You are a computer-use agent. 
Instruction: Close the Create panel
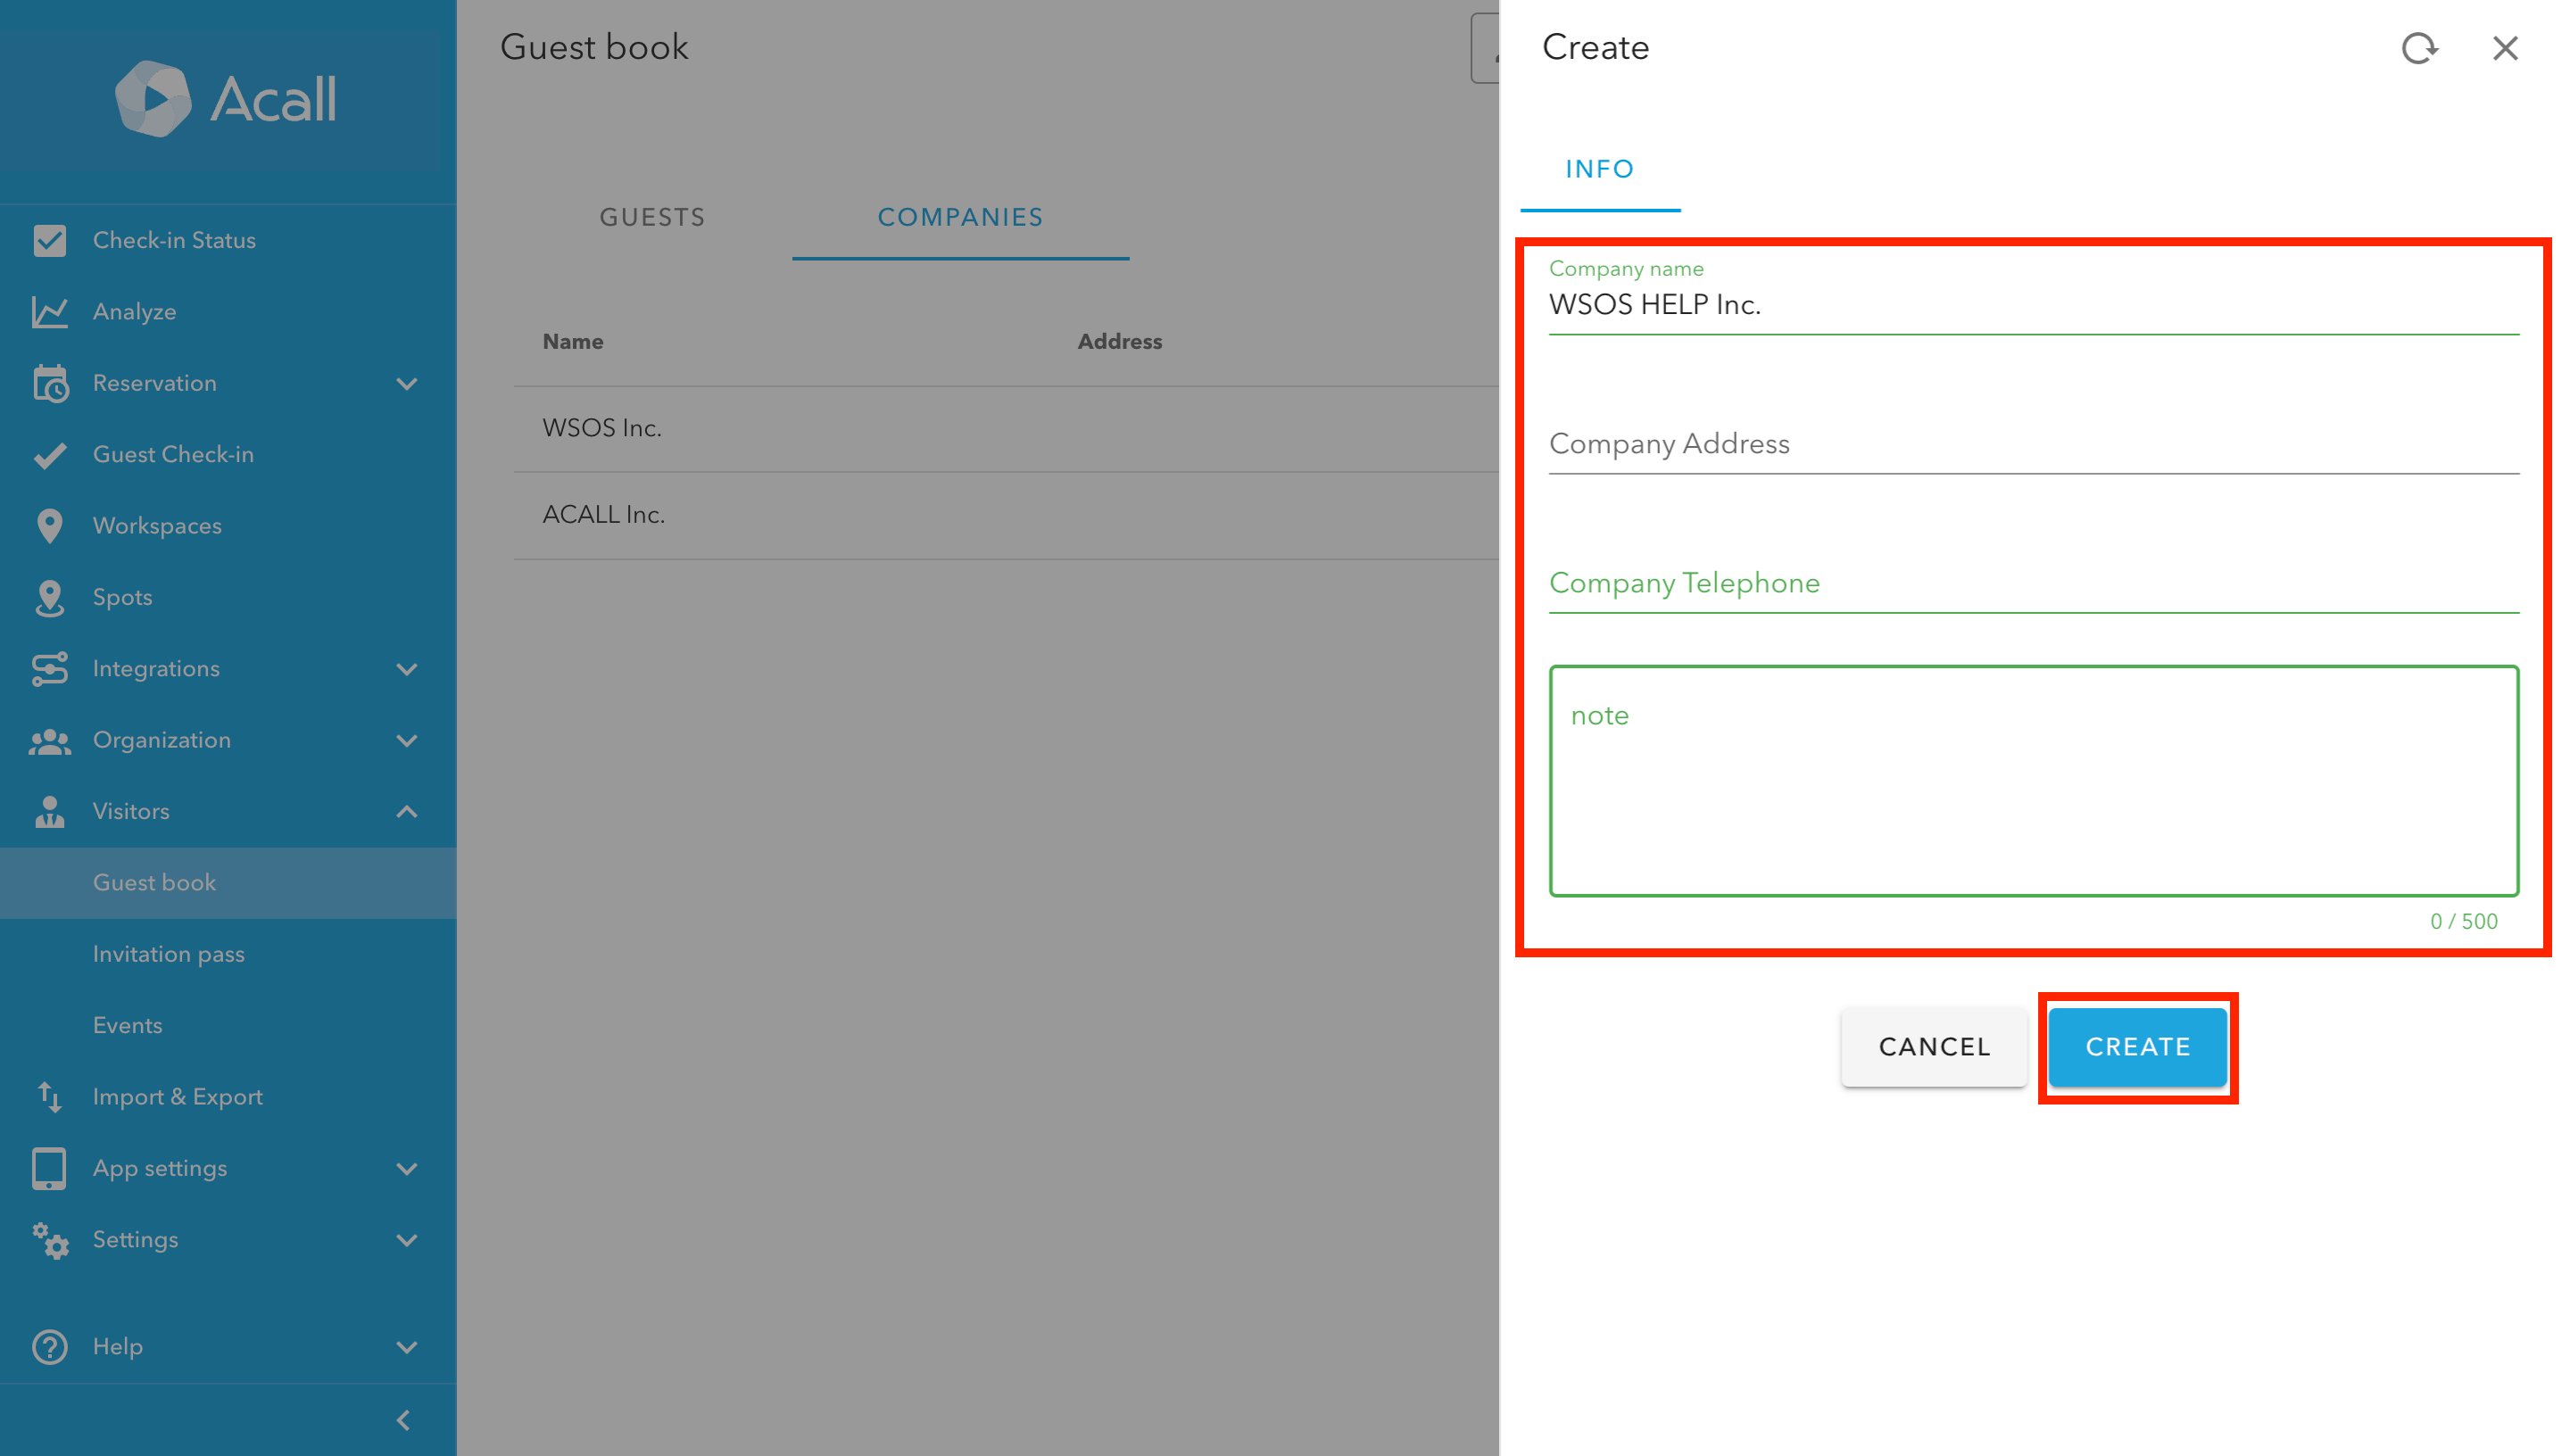pos(2505,48)
